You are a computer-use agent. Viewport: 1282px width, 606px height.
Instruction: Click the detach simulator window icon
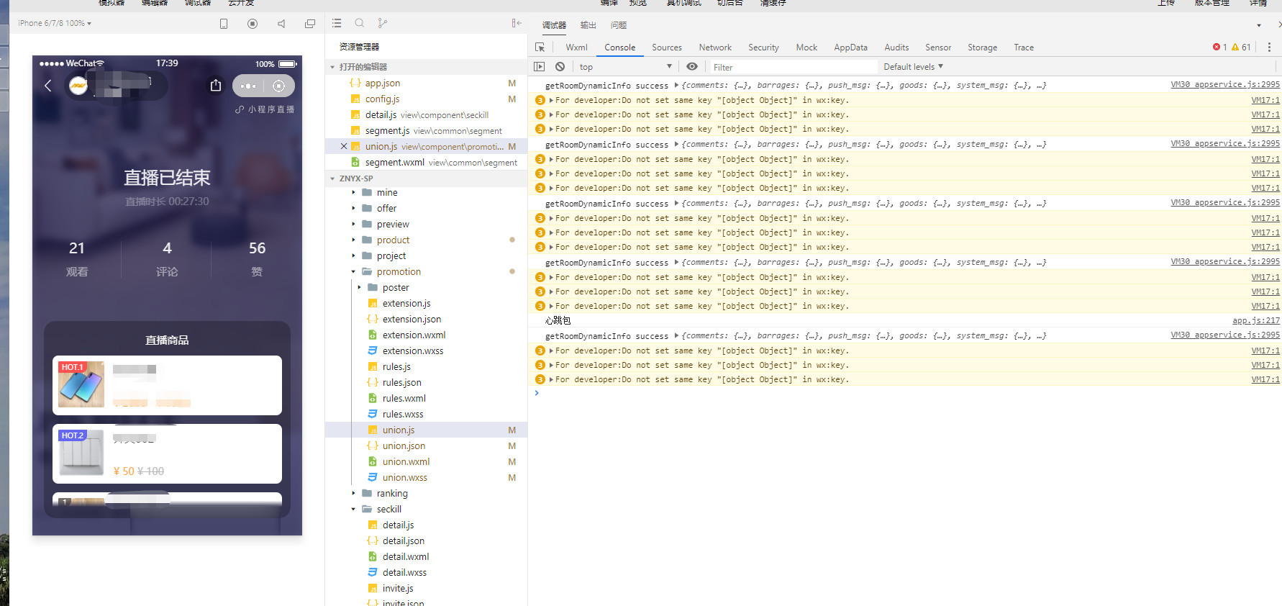pos(310,24)
